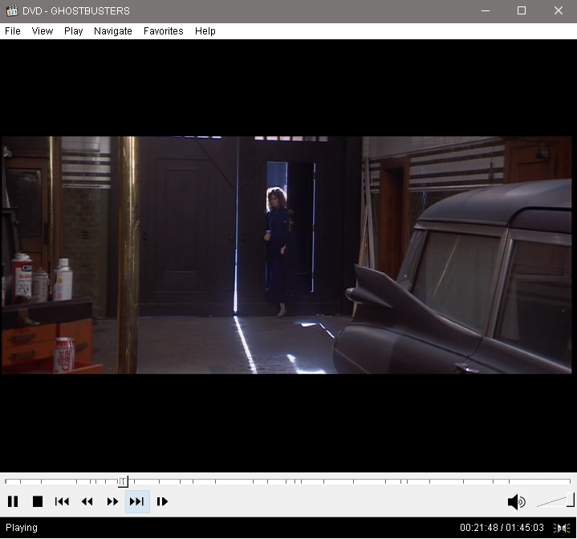Click the audio status icon in status bar

(562, 528)
